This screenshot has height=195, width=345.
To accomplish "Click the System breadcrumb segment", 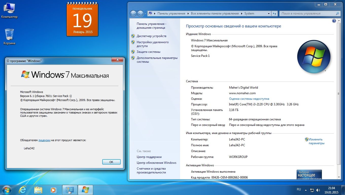I will pyautogui.click(x=249, y=13).
